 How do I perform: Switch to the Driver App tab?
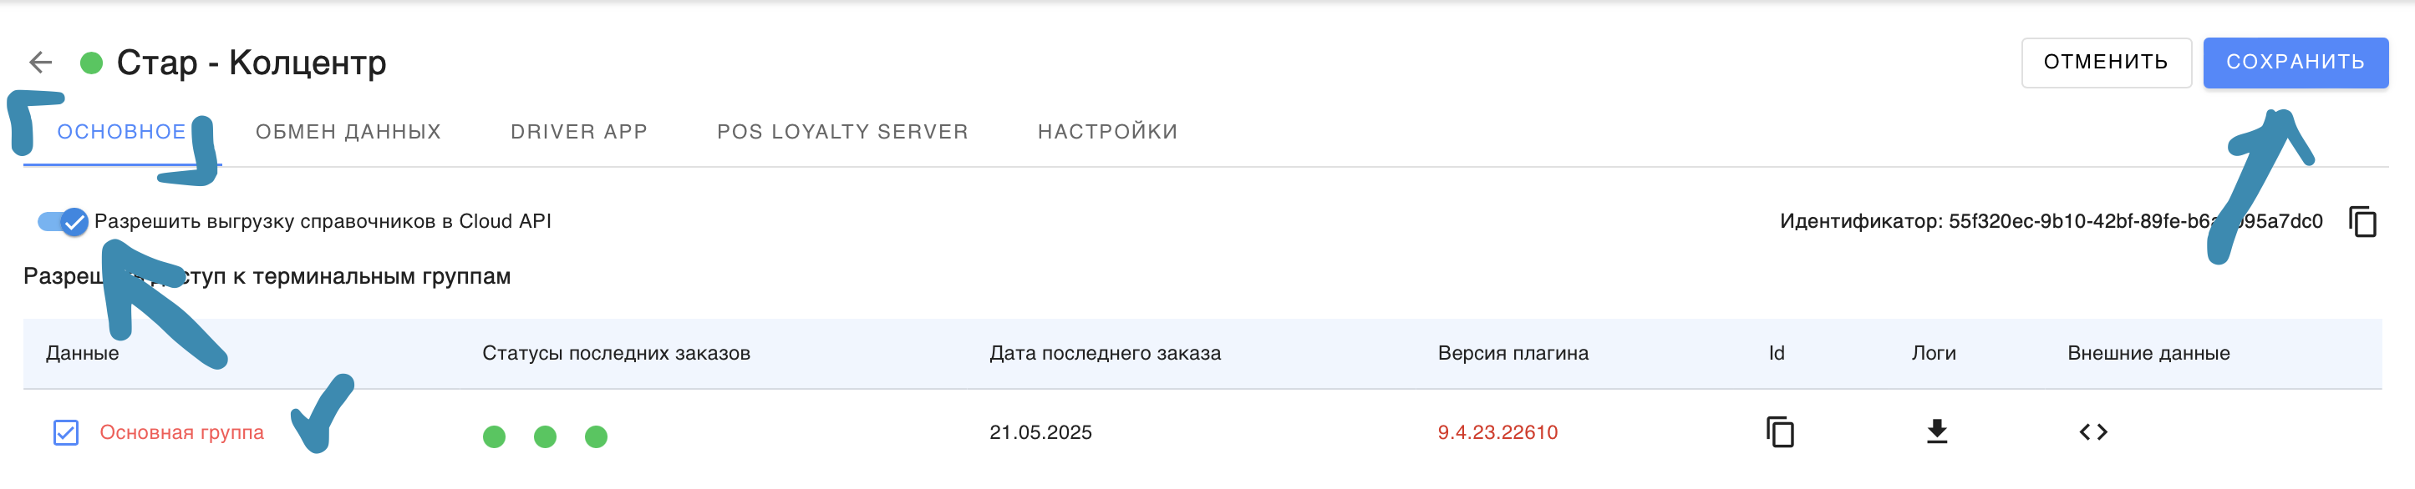(578, 132)
